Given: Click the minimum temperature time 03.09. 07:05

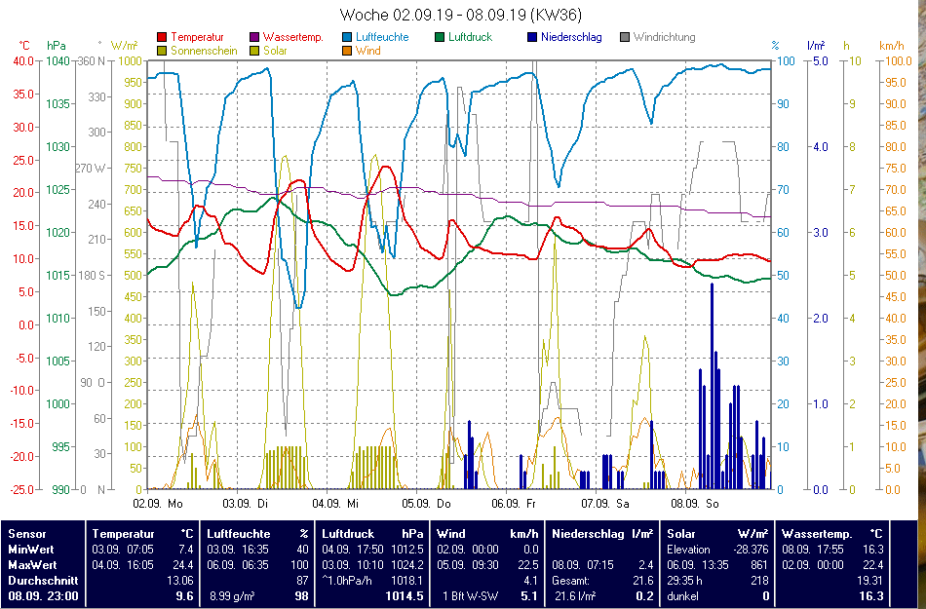Looking at the screenshot, I should click(x=123, y=550).
